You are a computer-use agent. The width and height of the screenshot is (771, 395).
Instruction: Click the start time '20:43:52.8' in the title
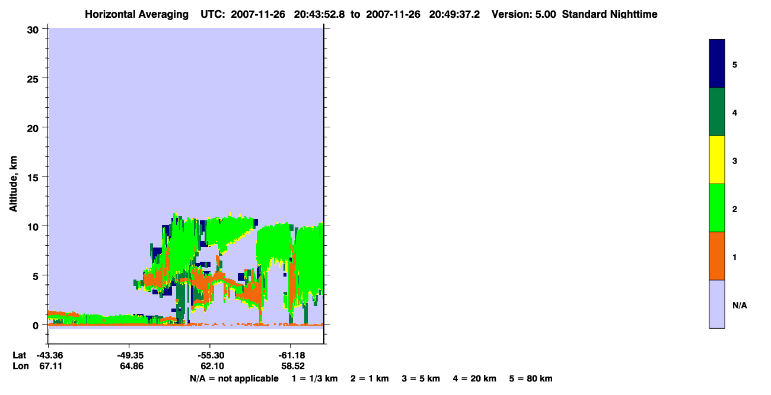(320, 14)
